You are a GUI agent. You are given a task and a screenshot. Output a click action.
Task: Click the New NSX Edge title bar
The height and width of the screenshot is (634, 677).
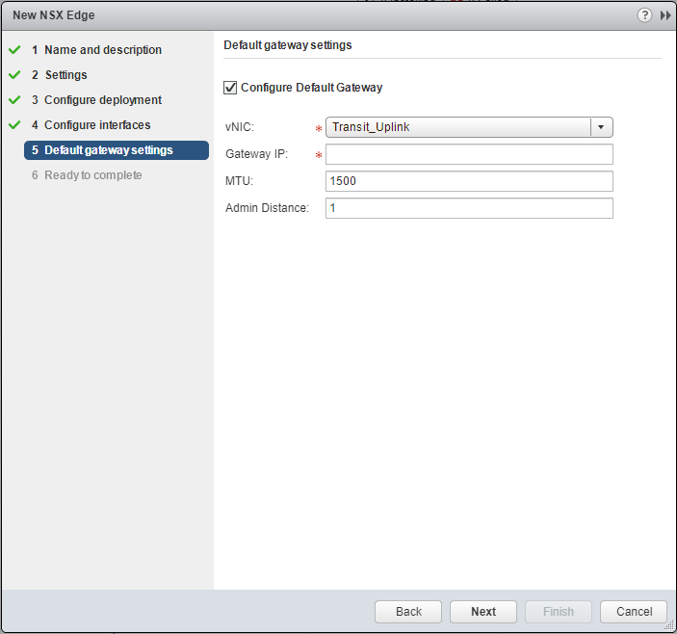coord(289,15)
